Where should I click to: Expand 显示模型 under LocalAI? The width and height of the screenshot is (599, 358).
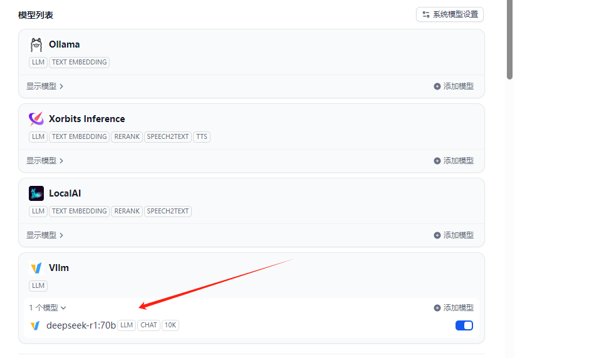coord(44,235)
